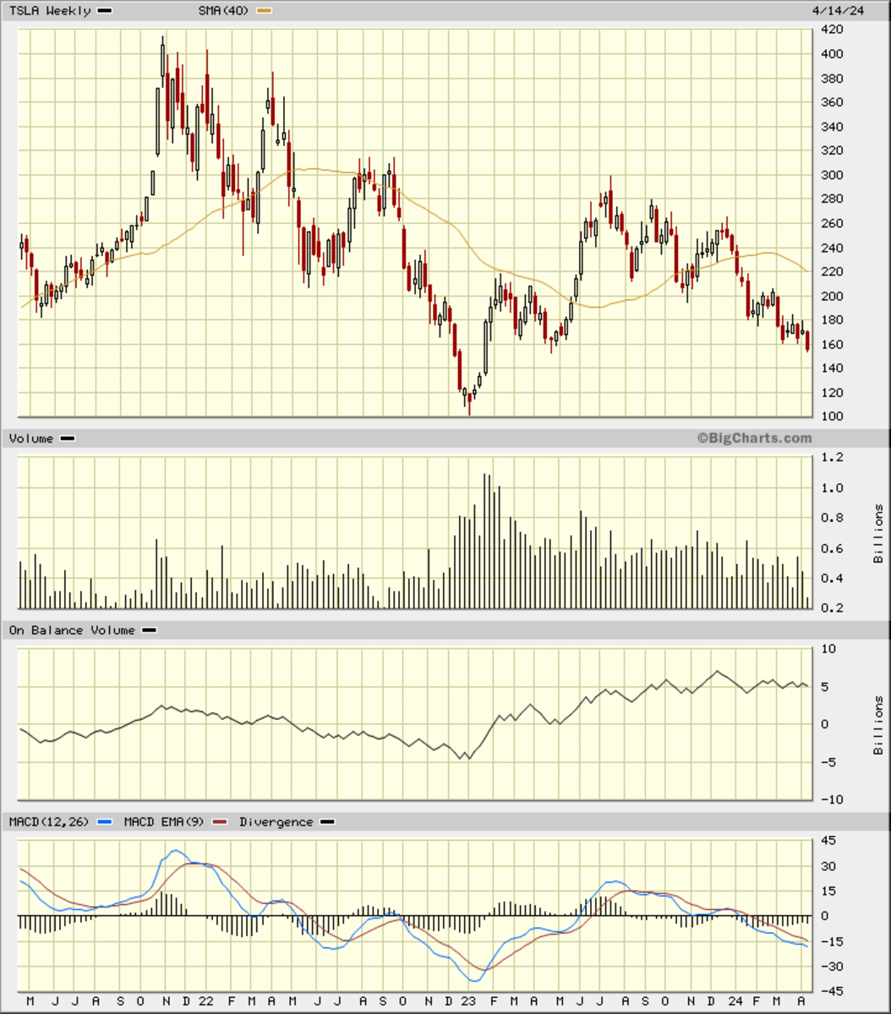Screen dimensions: 891x1014
Task: Click the Volume panel header label
Action: tap(31, 439)
